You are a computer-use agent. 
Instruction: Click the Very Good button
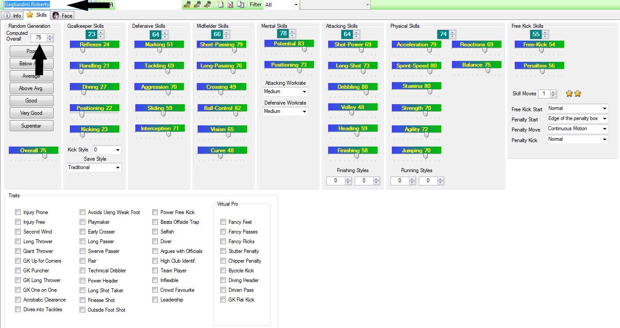coord(31,113)
